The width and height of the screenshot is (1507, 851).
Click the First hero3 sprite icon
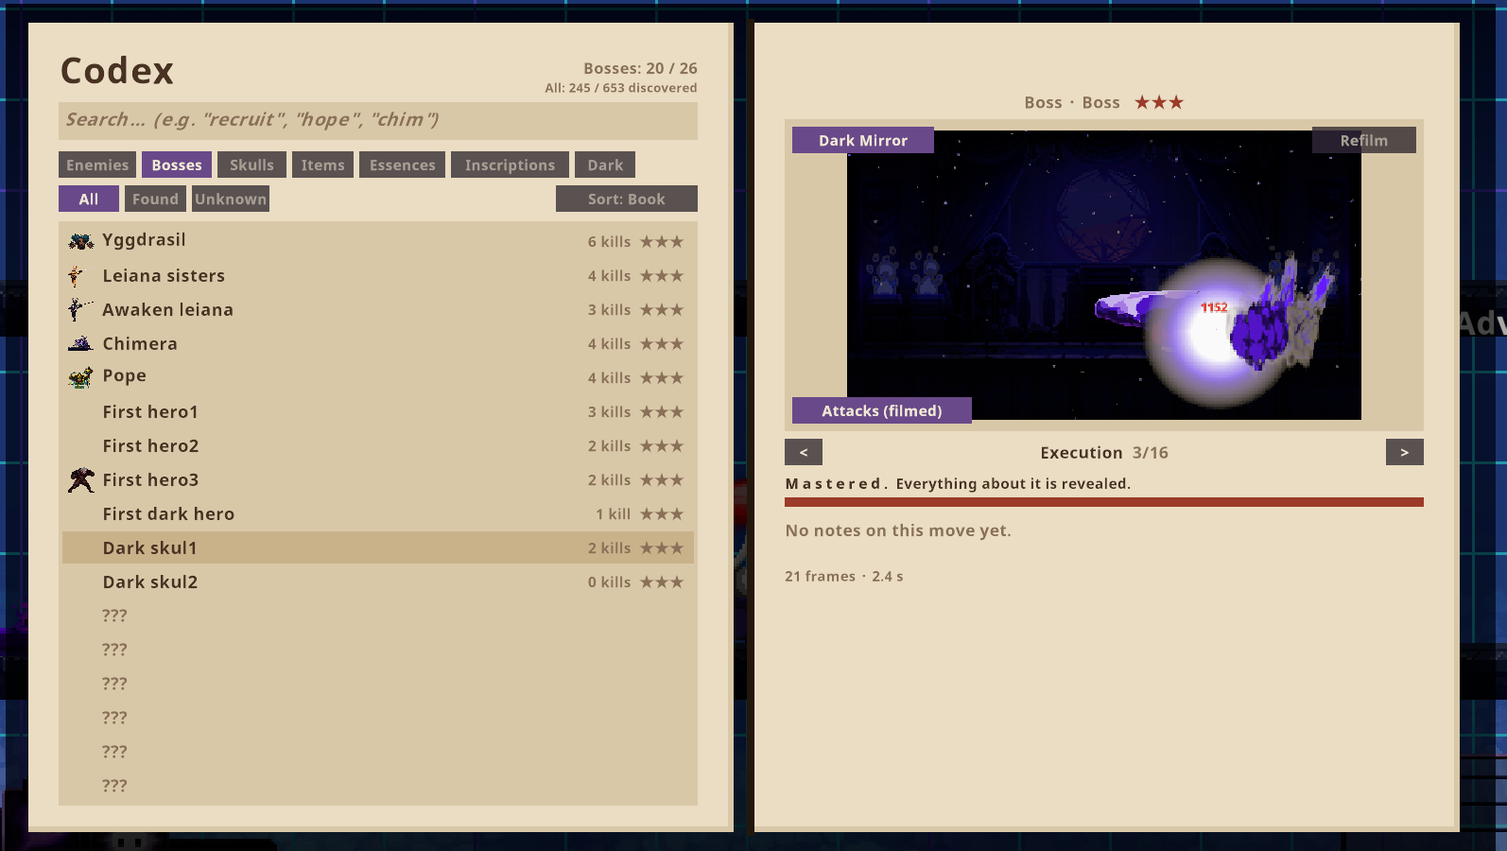81,480
